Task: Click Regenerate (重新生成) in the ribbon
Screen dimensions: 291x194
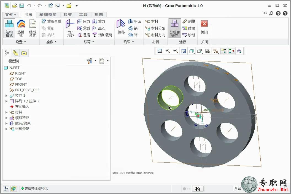Action: click(52, 21)
